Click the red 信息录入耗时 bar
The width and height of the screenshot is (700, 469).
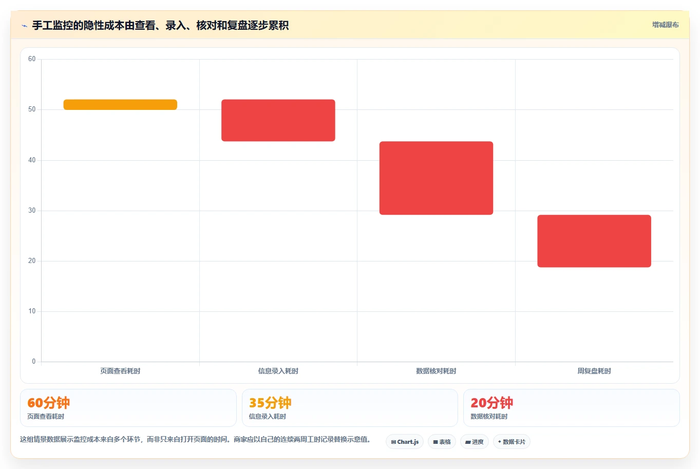click(x=278, y=120)
